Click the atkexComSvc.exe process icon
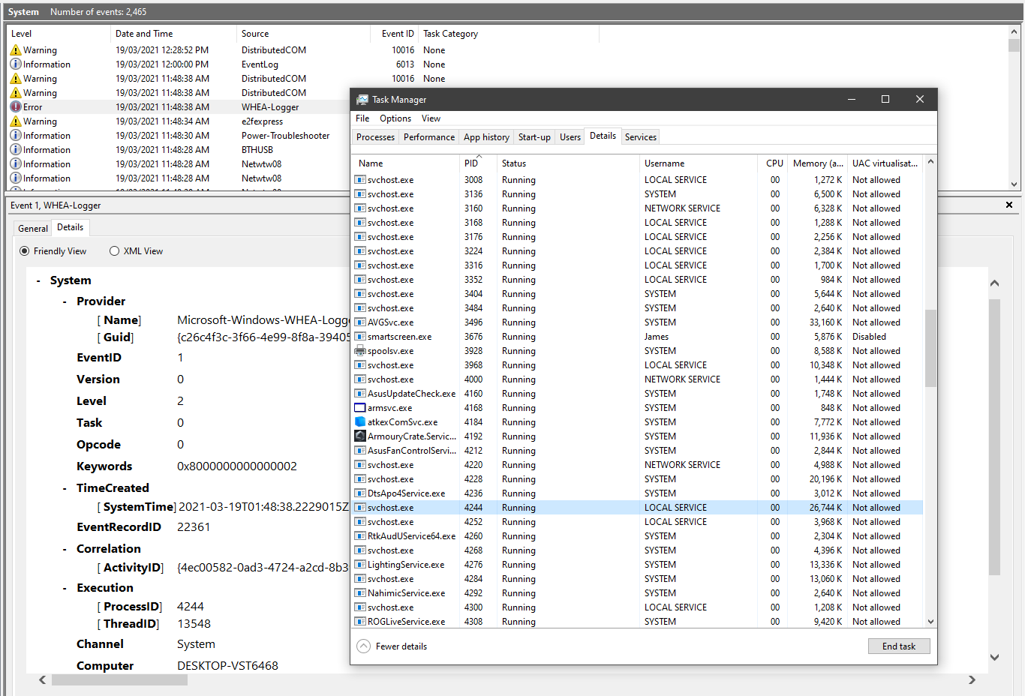The image size is (1025, 696). click(x=360, y=422)
